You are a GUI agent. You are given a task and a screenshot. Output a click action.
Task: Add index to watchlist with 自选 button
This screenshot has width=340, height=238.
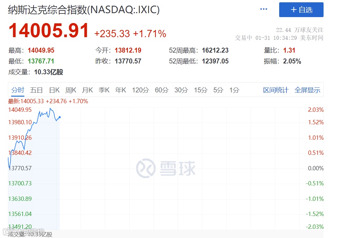301,10
